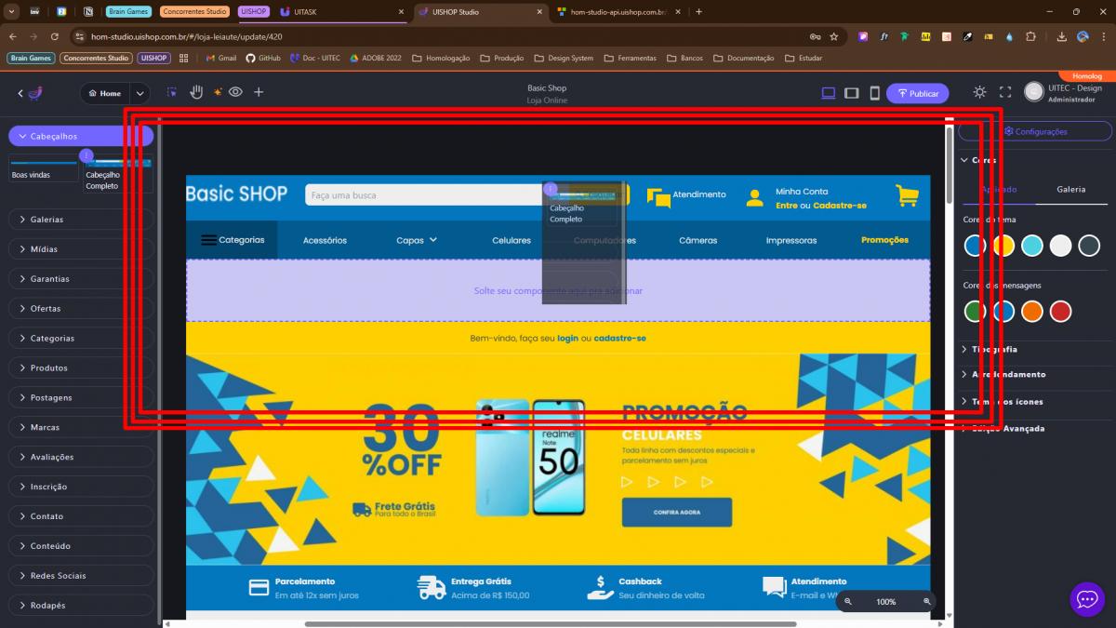Screen dimensions: 1116x628
Task: Switch to mobile phone preview
Action: coord(874,93)
